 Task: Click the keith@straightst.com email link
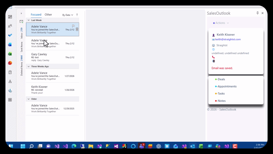pos(228,39)
